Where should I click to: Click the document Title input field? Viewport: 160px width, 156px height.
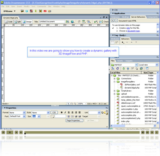pos(52,22)
